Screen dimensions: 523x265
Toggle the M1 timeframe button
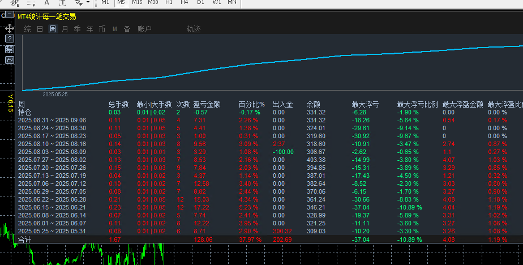[105, 3]
